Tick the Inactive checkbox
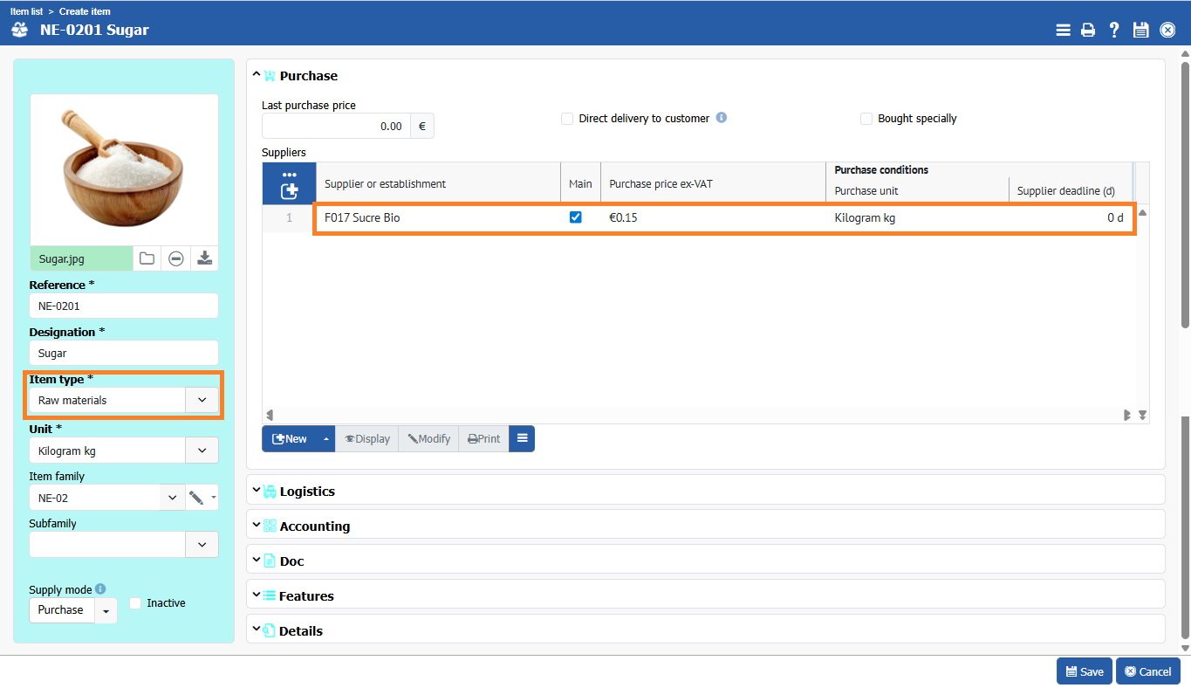The image size is (1191, 688). [135, 602]
